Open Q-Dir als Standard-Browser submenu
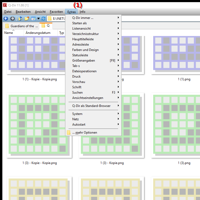200x200 pixels. tap(93, 106)
